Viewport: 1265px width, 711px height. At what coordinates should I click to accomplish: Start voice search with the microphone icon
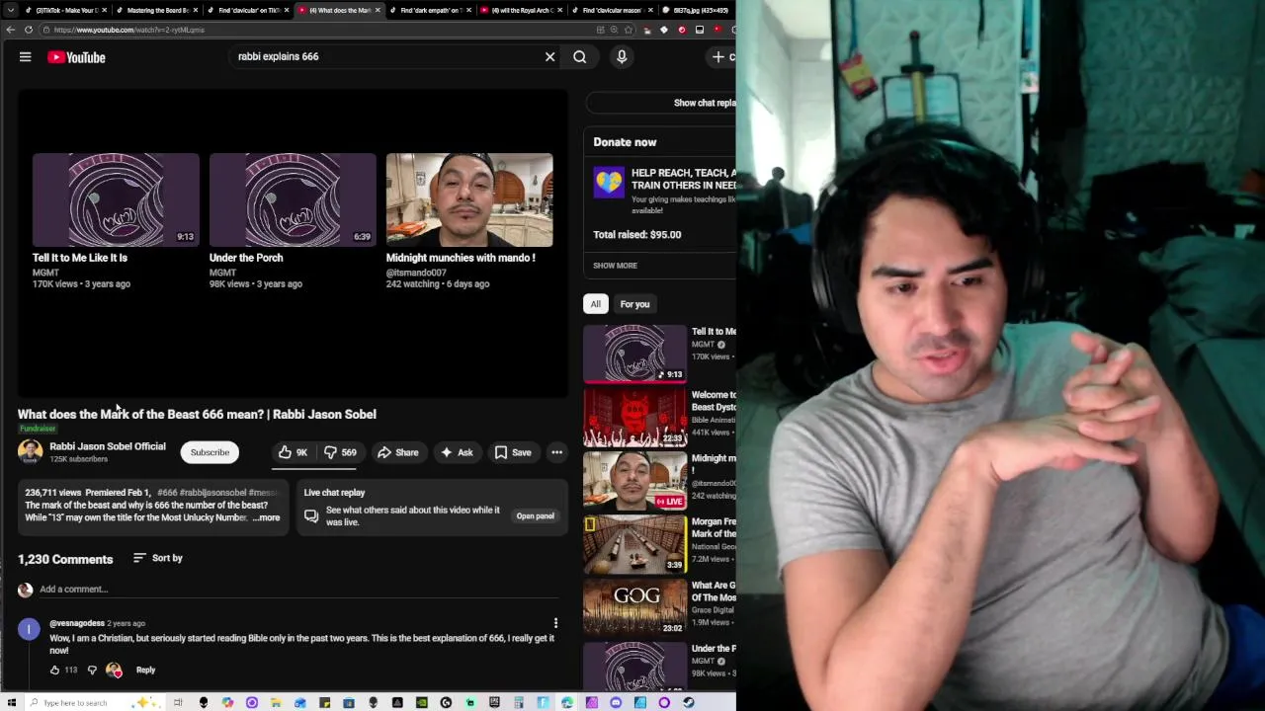click(x=622, y=57)
